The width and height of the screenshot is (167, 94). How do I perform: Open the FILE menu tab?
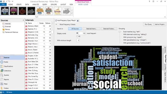pyautogui.click(x=3, y=4)
